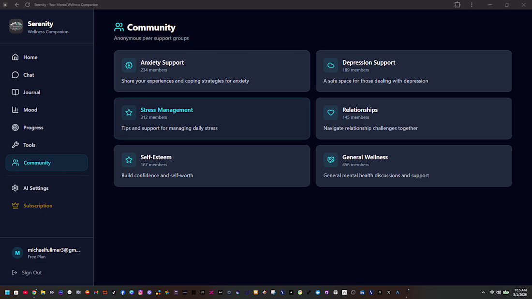Viewport: 532px width, 299px height.
Task: Click the Anxiety Support brain icon
Action: [129, 65]
